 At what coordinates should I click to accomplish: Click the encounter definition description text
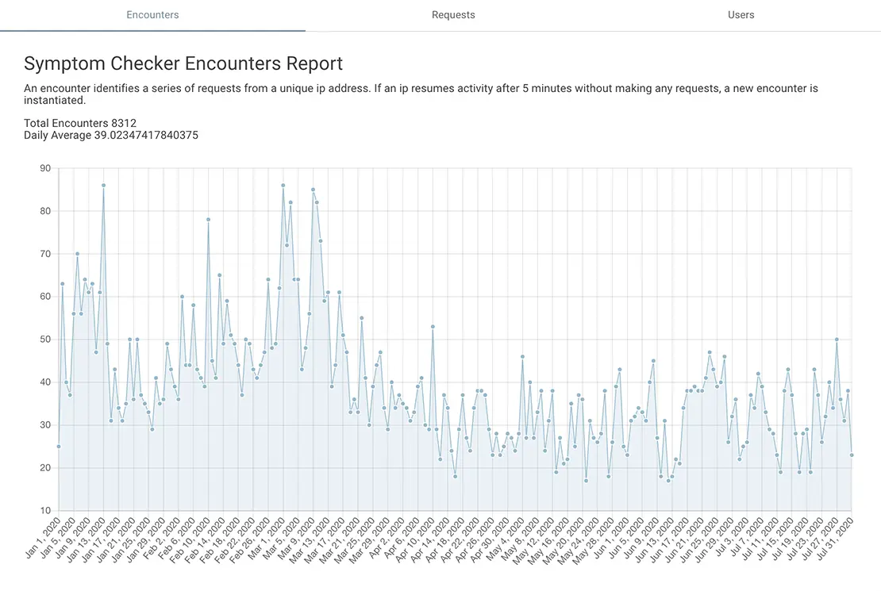421,94
